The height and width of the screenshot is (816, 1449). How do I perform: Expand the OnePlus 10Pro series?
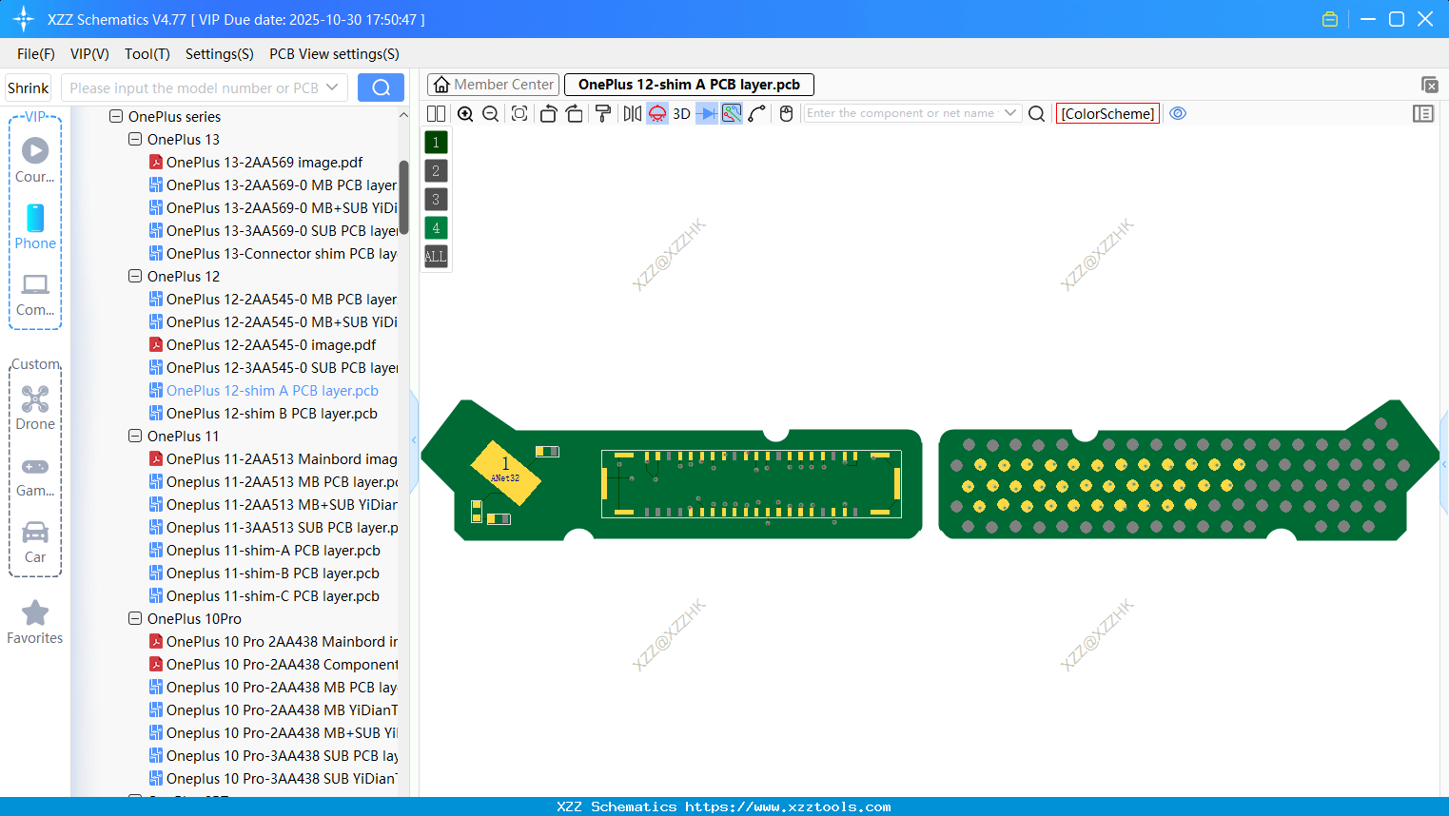pos(134,618)
